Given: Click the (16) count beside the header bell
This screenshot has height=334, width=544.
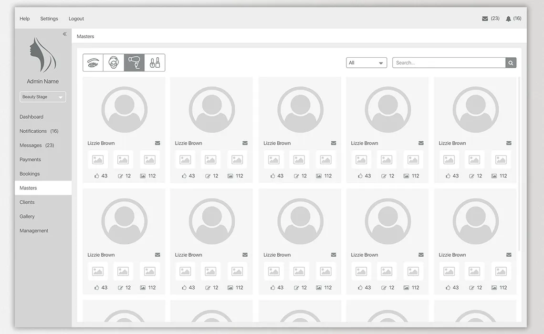Looking at the screenshot, I should point(517,19).
